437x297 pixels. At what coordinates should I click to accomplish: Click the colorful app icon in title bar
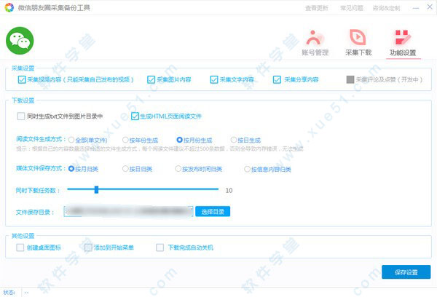[x=9, y=7]
